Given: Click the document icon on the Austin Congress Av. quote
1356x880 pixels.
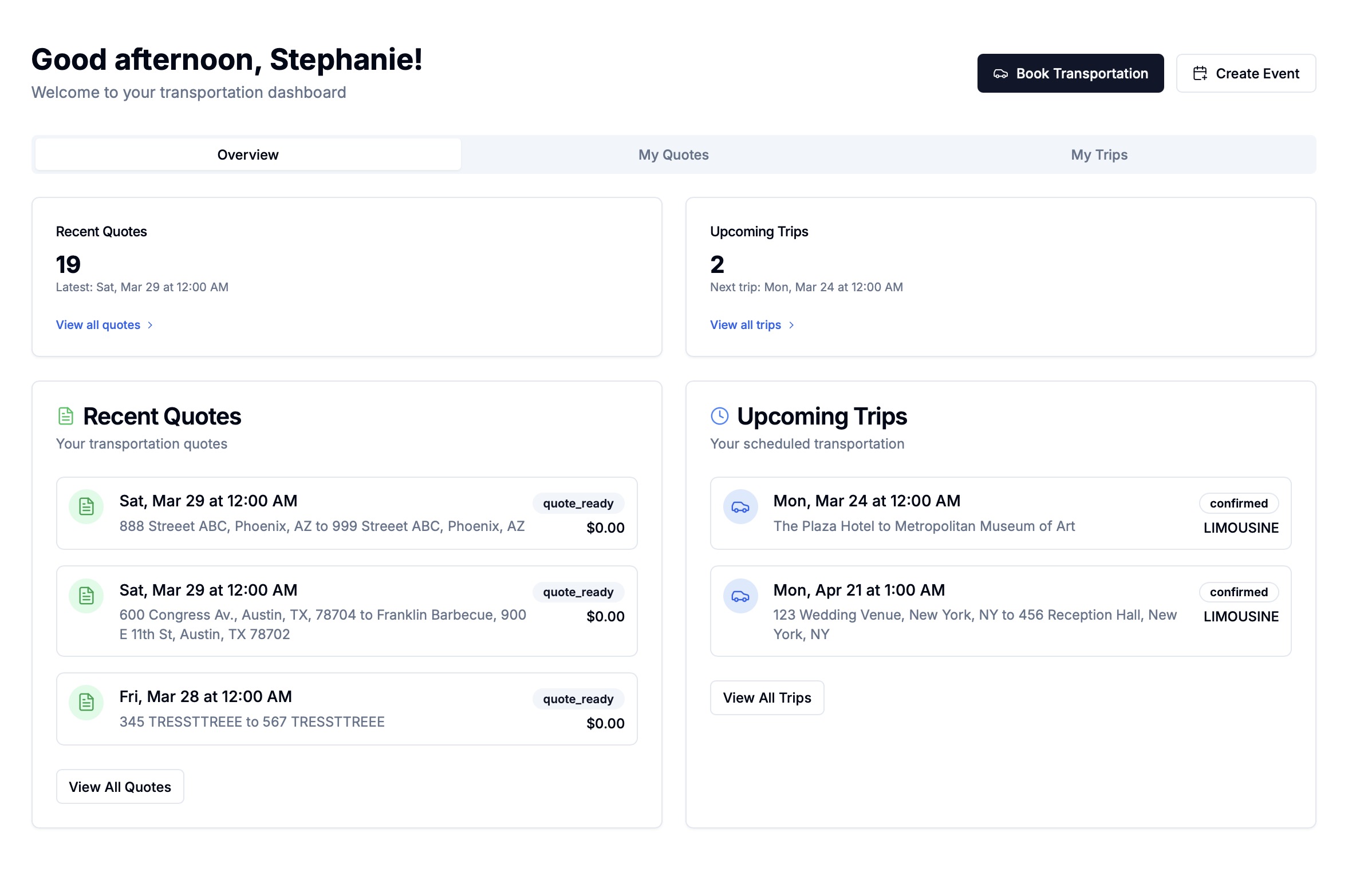Looking at the screenshot, I should (x=86, y=596).
